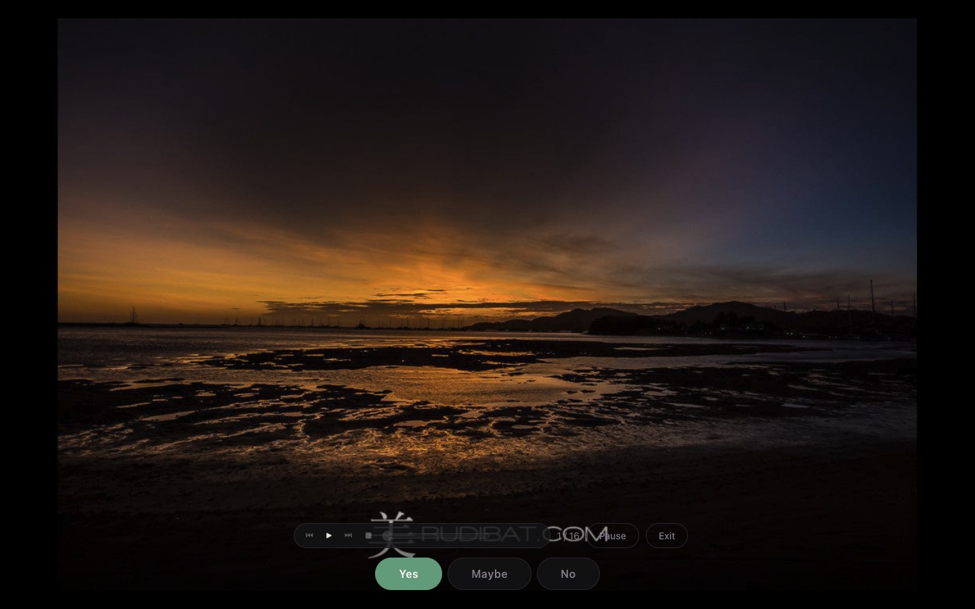Click the Pause button
This screenshot has height=609, width=975.
612,536
